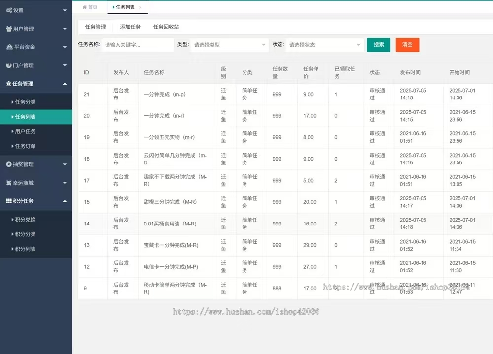This screenshot has height=354, width=493.
Task: Click the 用户管理 users icon
Action: pyautogui.click(x=9, y=29)
